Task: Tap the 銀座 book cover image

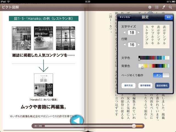Action: click(43, 85)
